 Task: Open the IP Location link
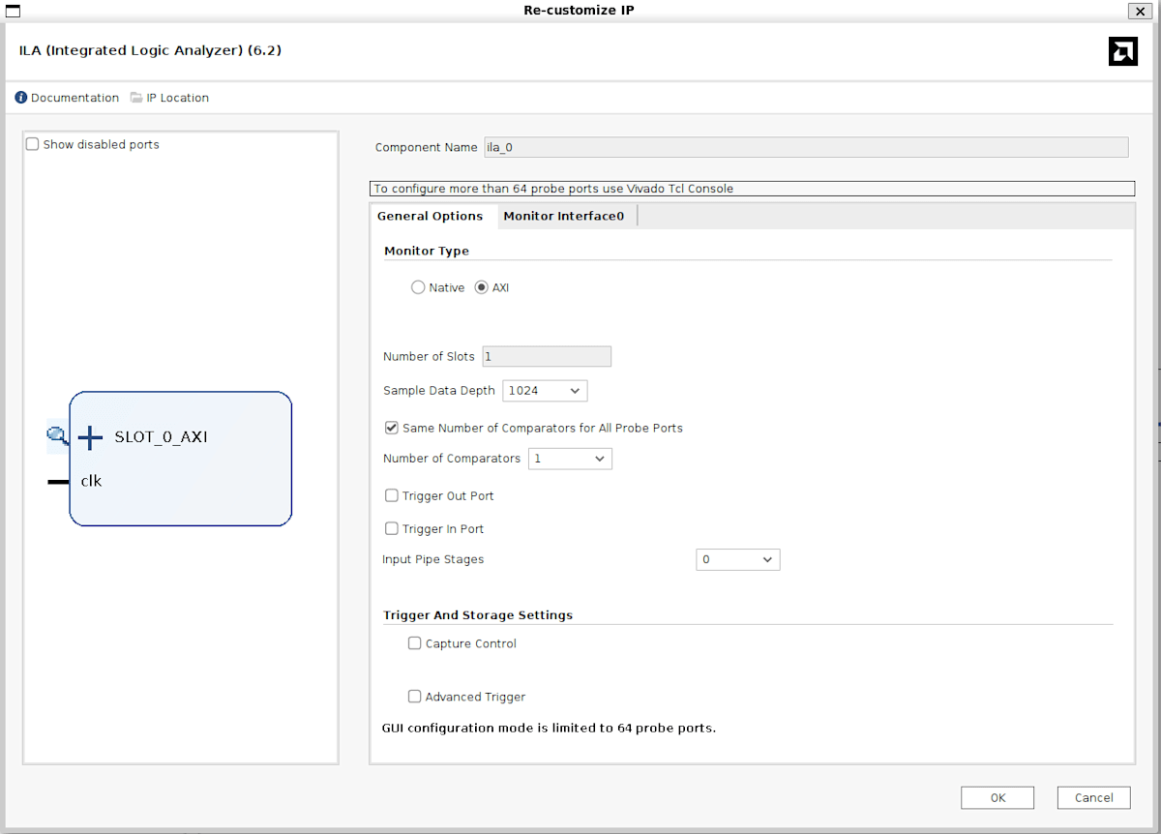(x=177, y=98)
